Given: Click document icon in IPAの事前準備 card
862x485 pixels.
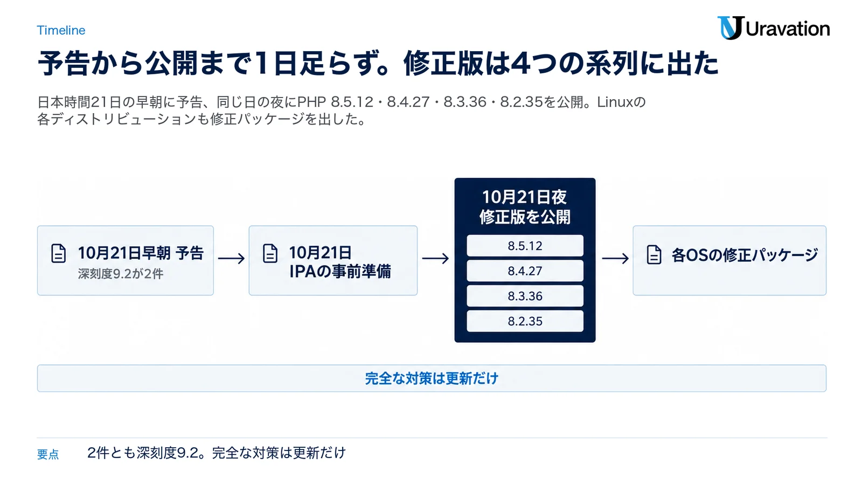Looking at the screenshot, I should (270, 253).
